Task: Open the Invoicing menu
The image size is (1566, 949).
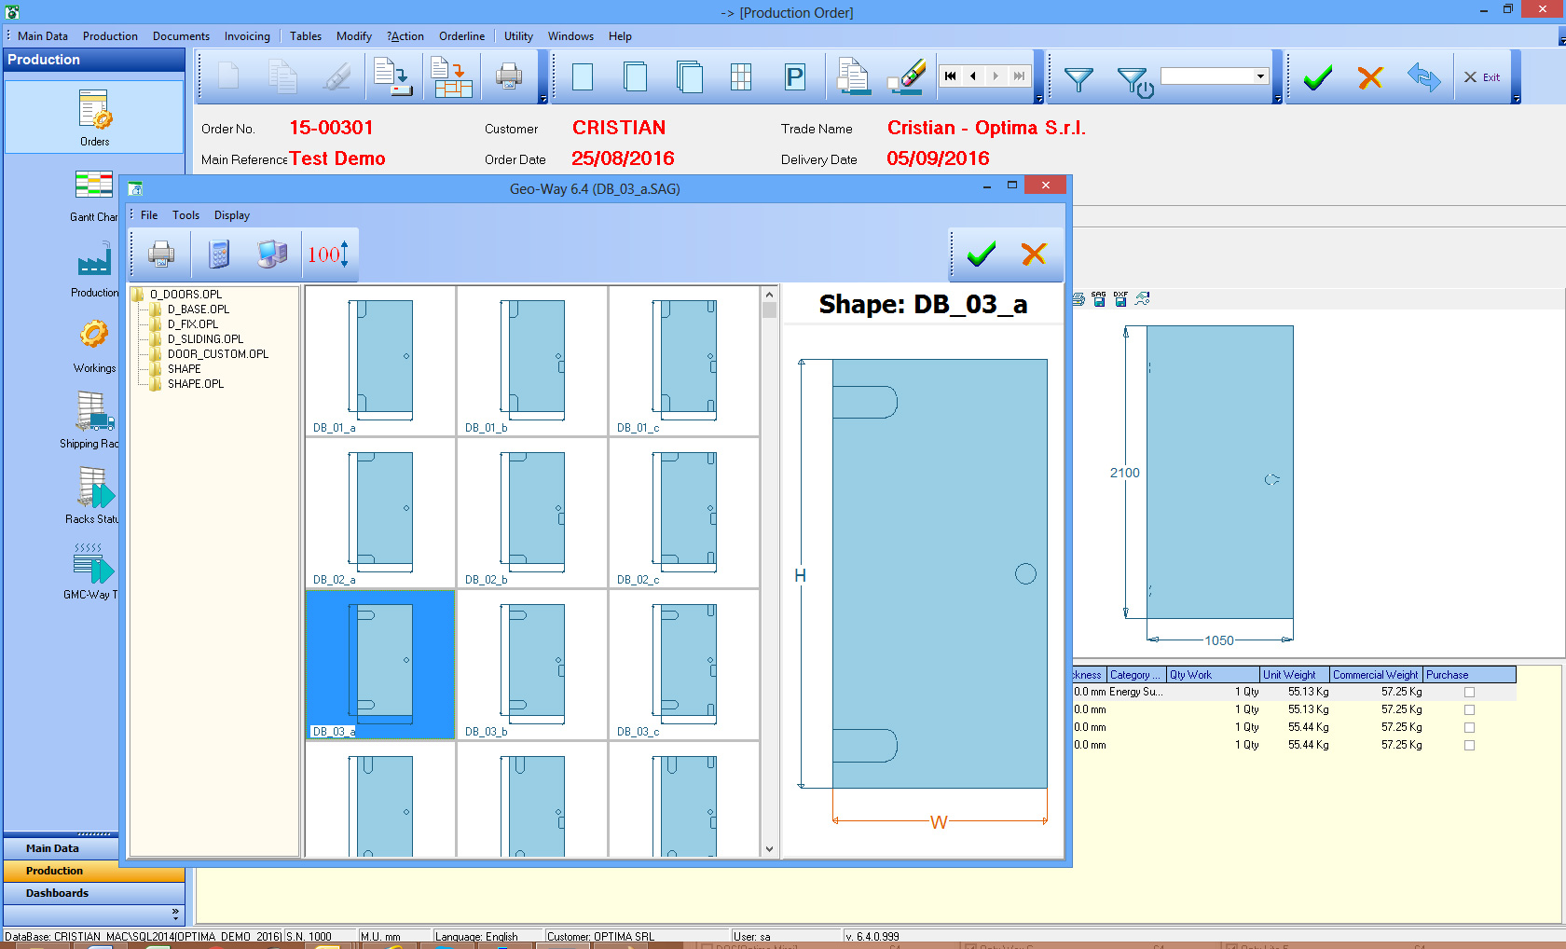Action: (247, 36)
